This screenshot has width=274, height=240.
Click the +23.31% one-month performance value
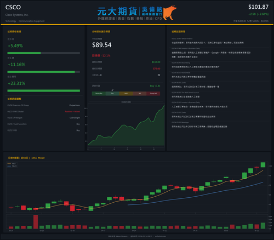[x=16, y=83]
